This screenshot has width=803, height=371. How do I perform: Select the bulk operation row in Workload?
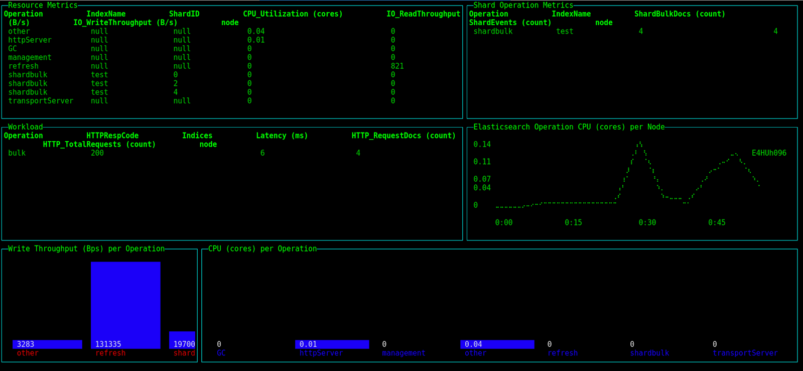[x=232, y=153]
